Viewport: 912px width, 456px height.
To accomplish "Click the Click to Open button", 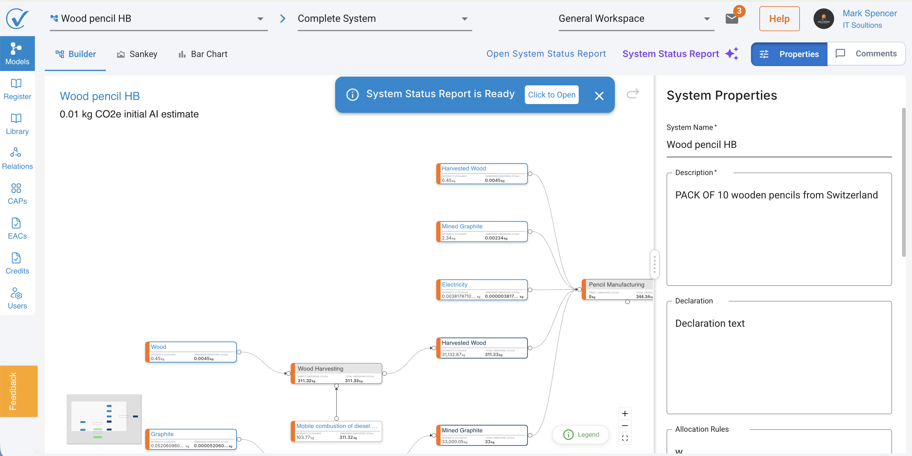I will click(552, 94).
